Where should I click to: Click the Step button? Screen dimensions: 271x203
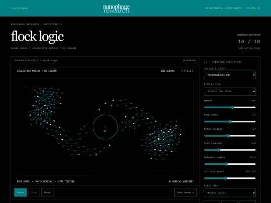click(34, 192)
